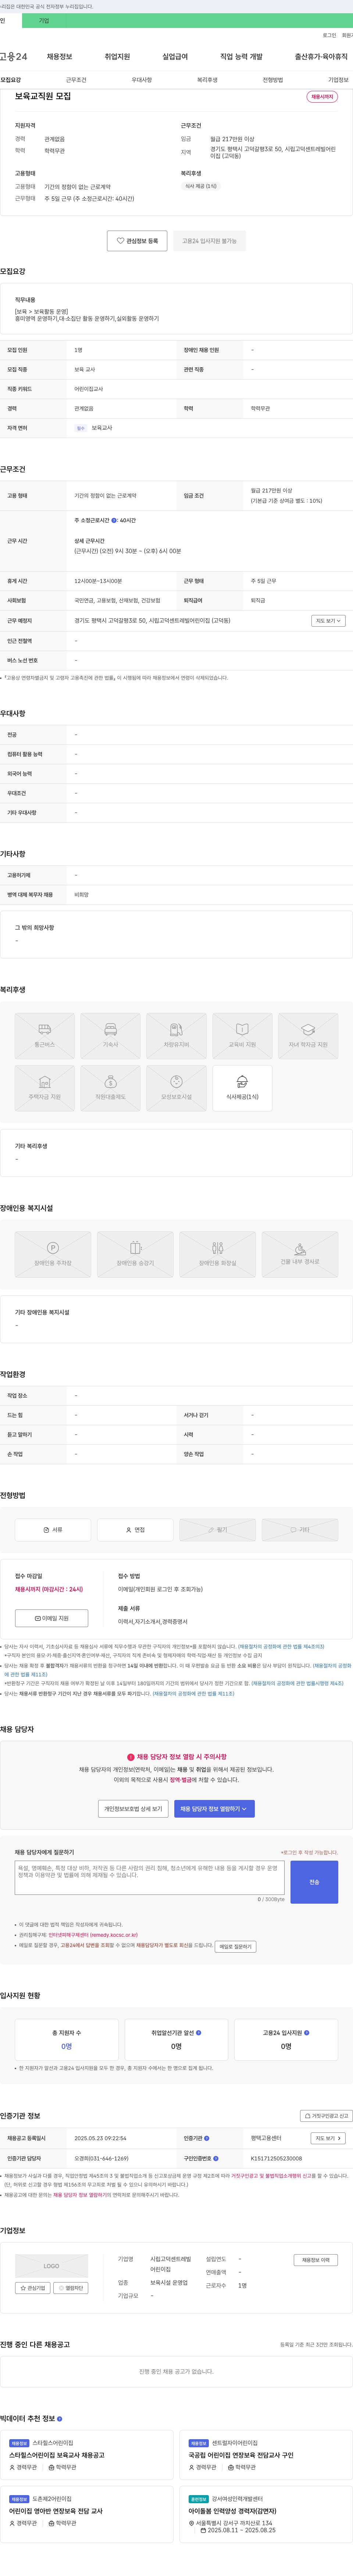Click the 차량유지비 benefit icon

[176, 1036]
